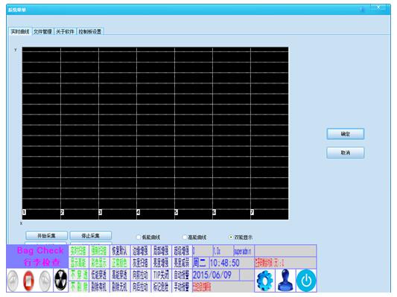
Task: Click the black radiation symbol icon
Action: [x=61, y=280]
